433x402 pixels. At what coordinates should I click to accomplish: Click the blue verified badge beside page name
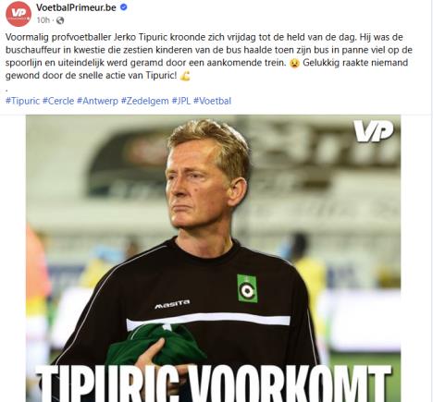coord(123,7)
